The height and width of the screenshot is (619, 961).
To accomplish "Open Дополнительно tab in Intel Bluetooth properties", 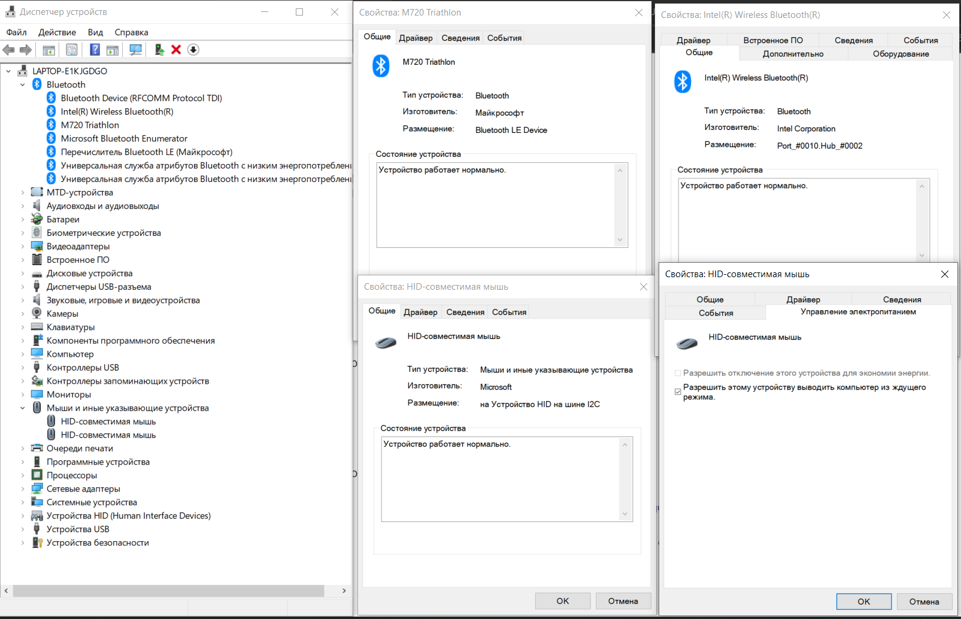I will click(x=793, y=54).
